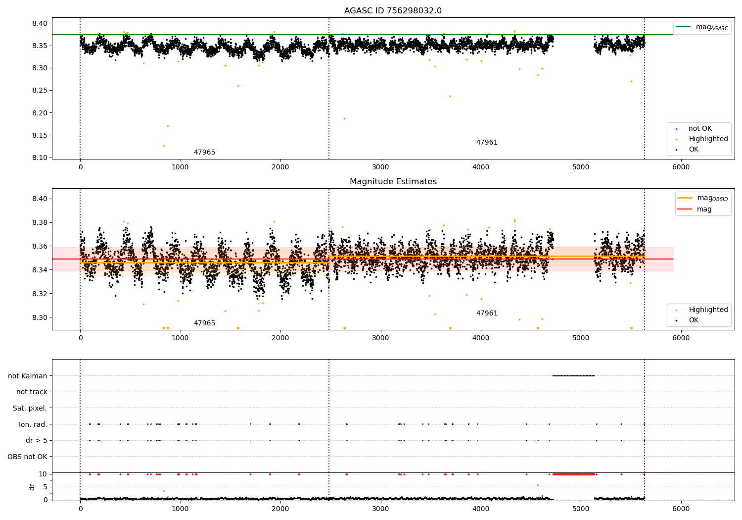The height and width of the screenshot is (520, 742).
Task: Click the '10' tick on the dr axis
Action: [x=43, y=474]
